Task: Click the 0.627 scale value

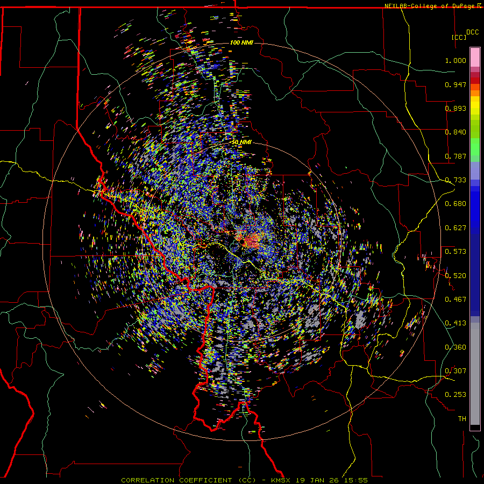Action: click(x=455, y=228)
